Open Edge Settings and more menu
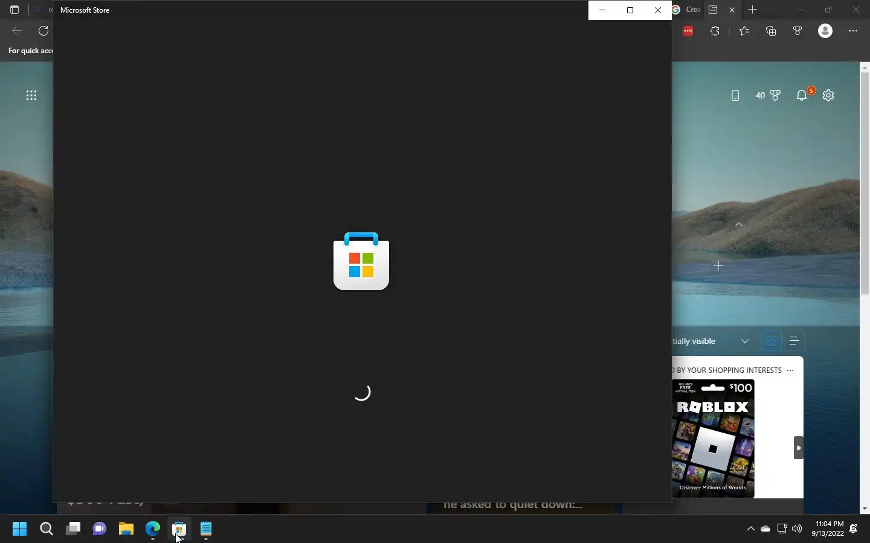 click(853, 31)
